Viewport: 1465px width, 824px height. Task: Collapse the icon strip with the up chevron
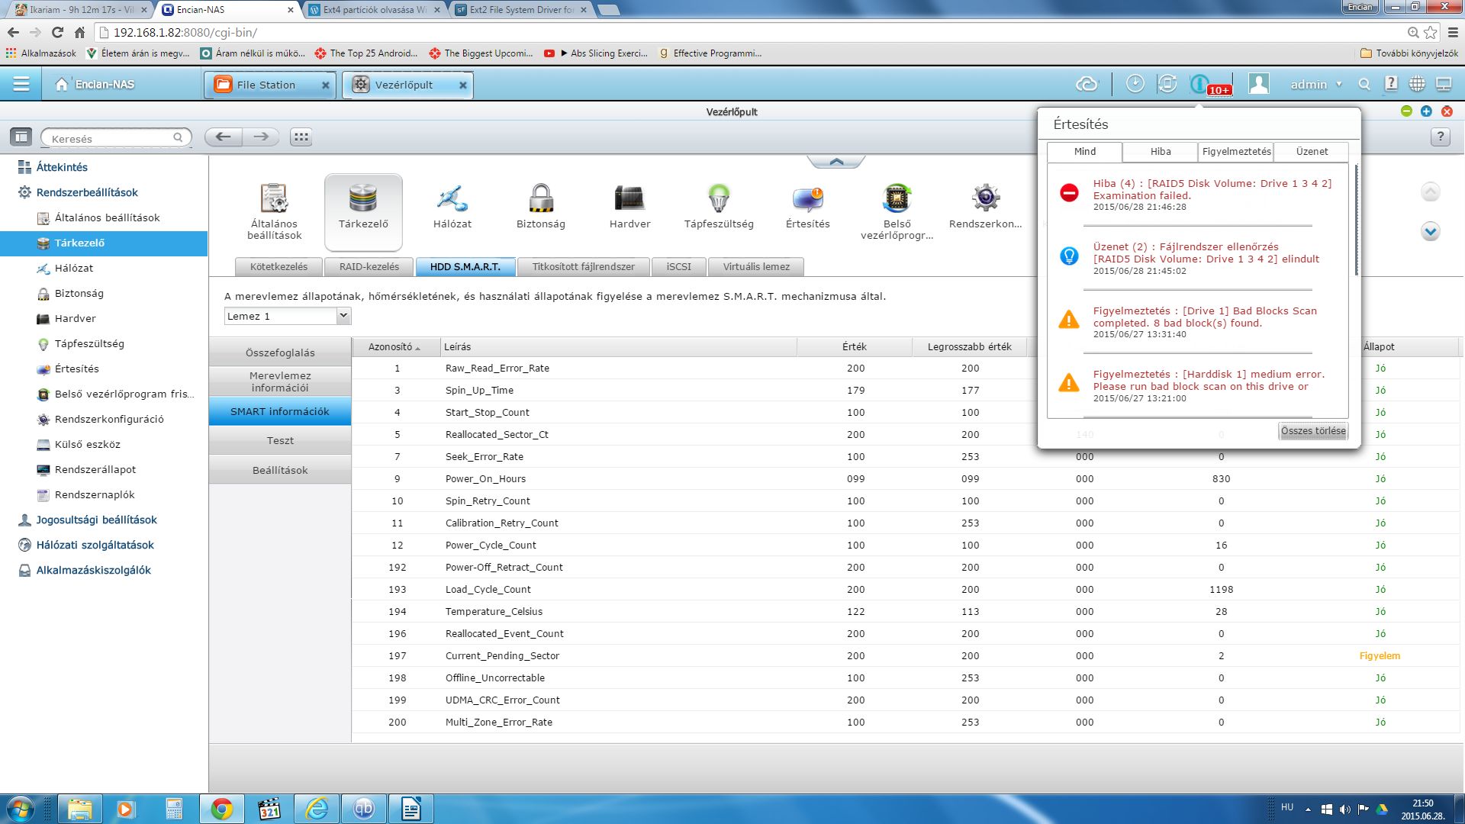point(836,162)
